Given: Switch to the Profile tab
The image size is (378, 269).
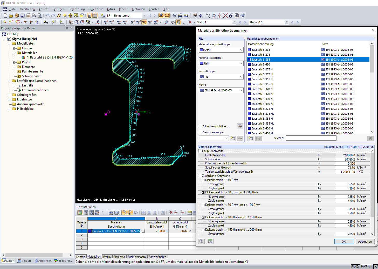Looking at the screenshot, I should tap(107, 257).
